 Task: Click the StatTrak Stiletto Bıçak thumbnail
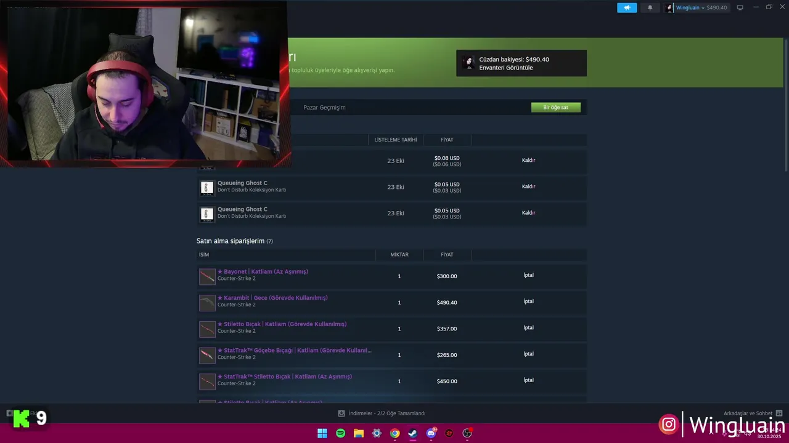[207, 381]
